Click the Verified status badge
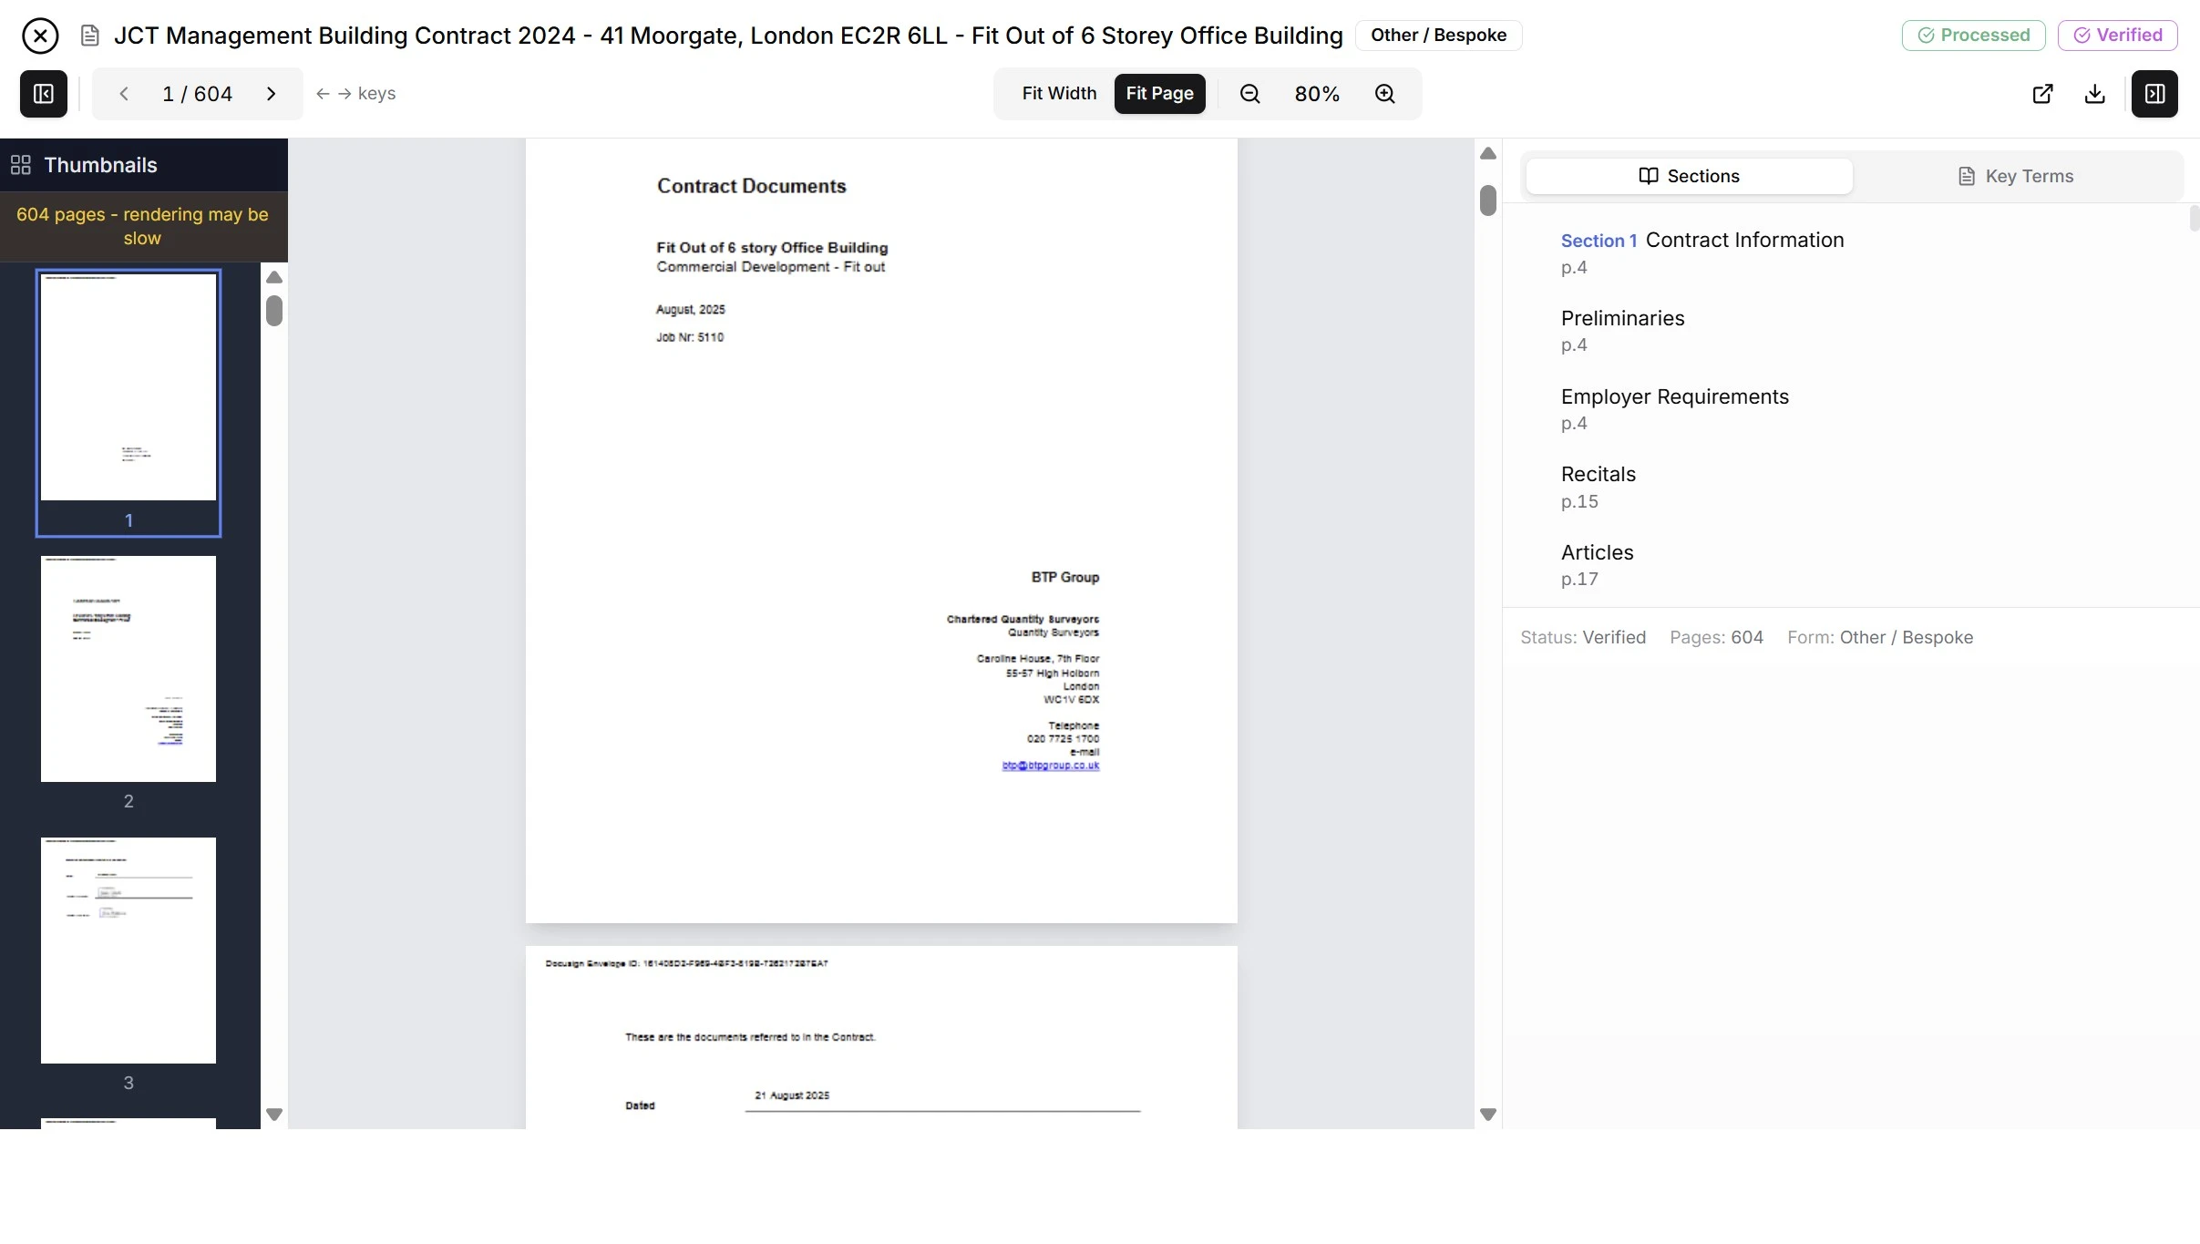The image size is (2200, 1244). 2116,35
